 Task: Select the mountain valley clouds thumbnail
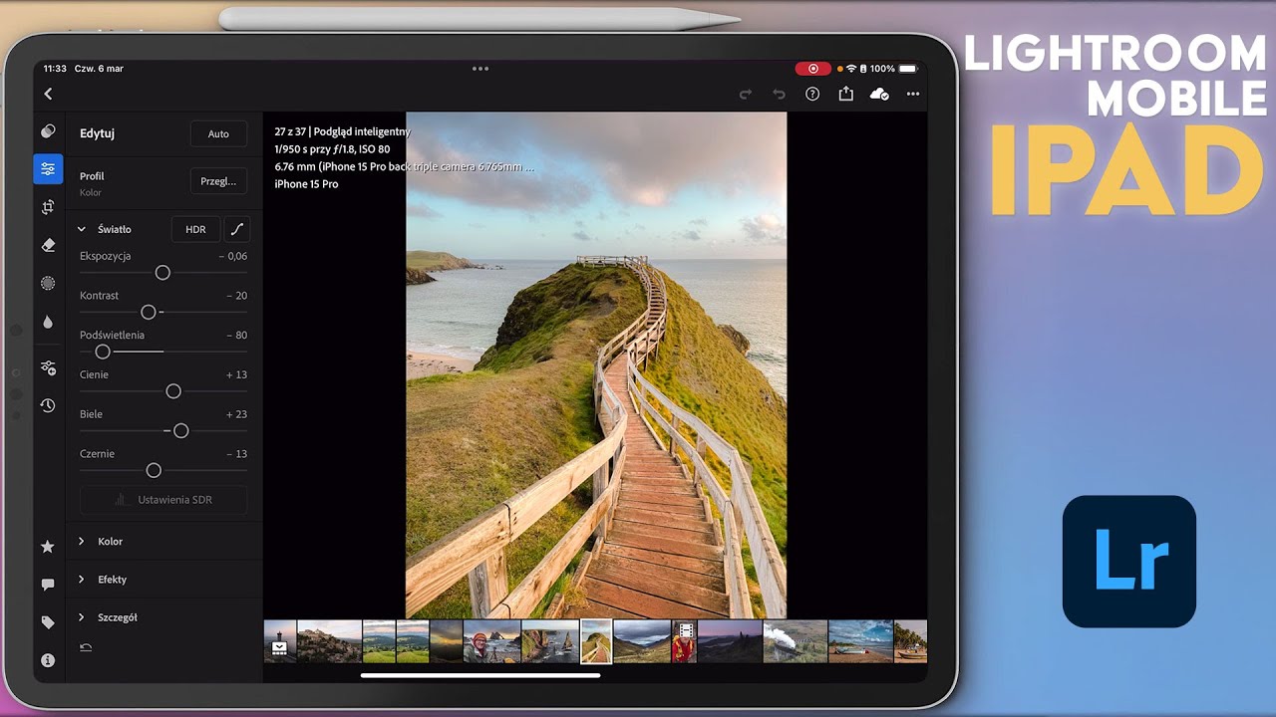[642, 641]
